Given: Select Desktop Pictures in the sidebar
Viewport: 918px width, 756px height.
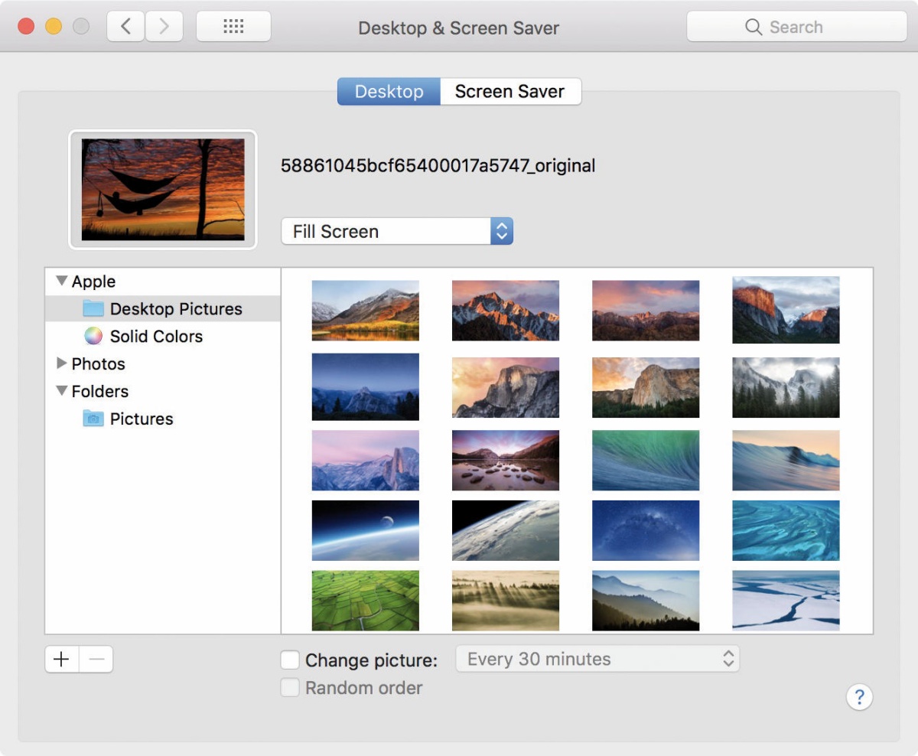Looking at the screenshot, I should click(x=163, y=308).
